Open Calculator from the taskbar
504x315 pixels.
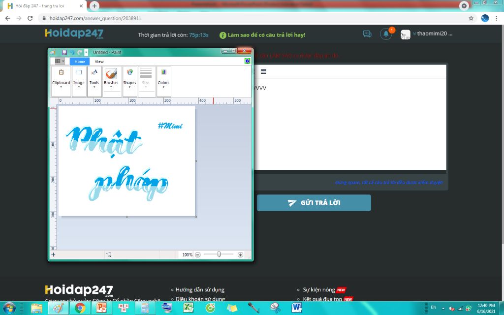pos(145,308)
